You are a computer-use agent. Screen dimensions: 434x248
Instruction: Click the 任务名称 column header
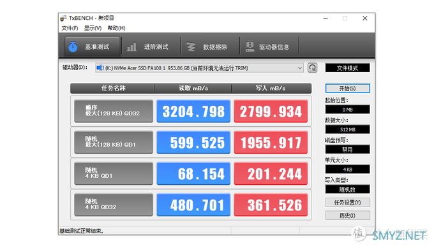112,89
